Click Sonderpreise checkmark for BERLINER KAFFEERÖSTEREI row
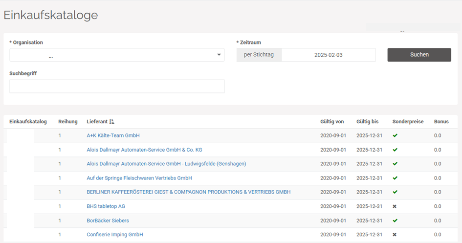The width and height of the screenshot is (462, 243). 395,192
